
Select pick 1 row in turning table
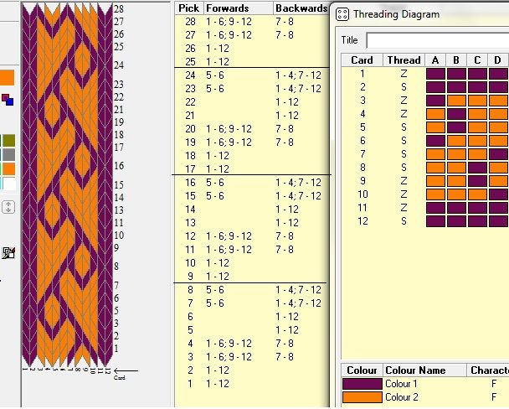pos(252,384)
